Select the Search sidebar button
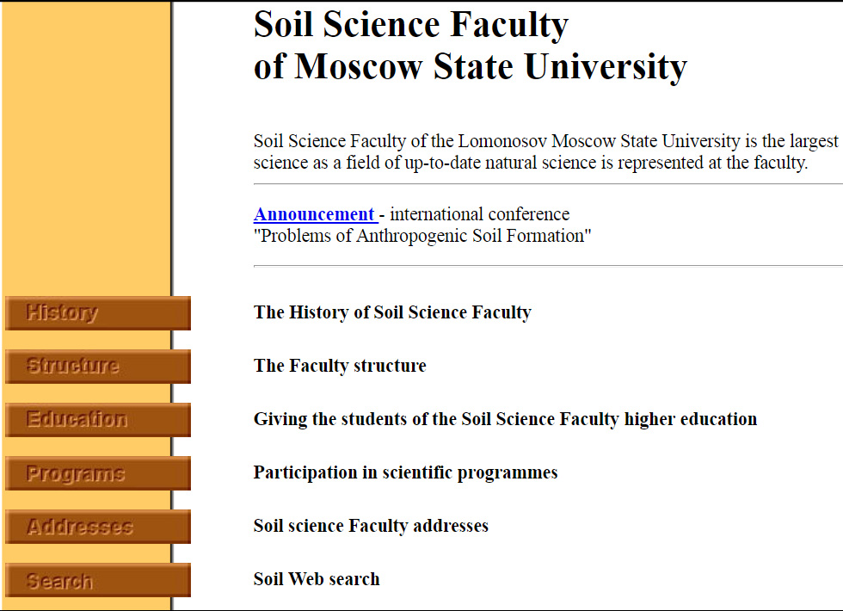 (98, 580)
